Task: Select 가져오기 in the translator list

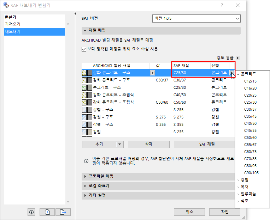Action: (x=34, y=24)
